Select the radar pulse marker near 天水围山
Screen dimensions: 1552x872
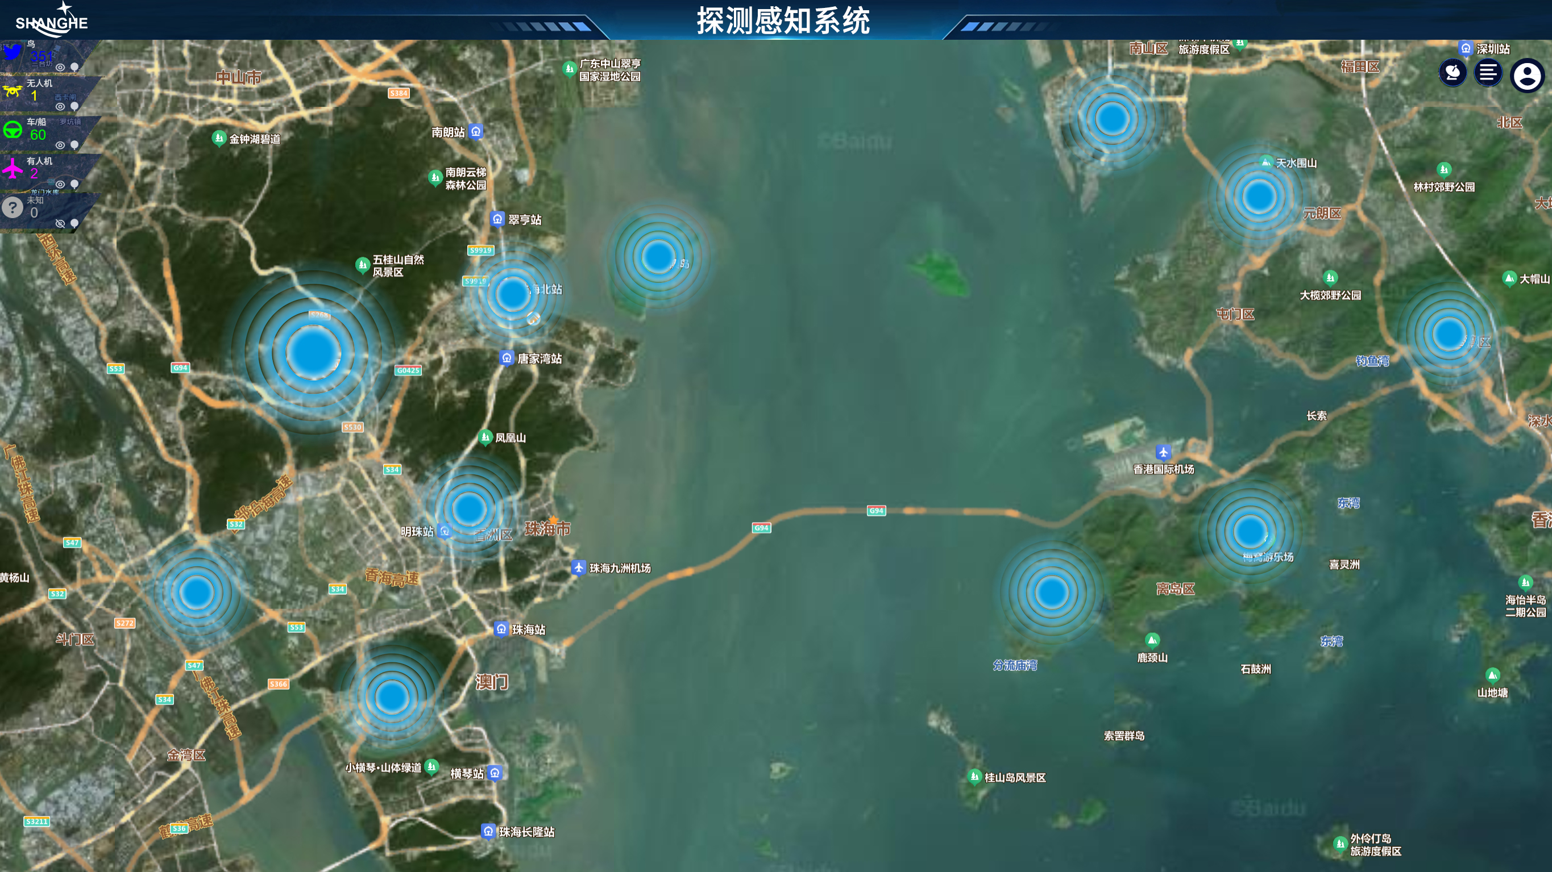click(x=1259, y=196)
